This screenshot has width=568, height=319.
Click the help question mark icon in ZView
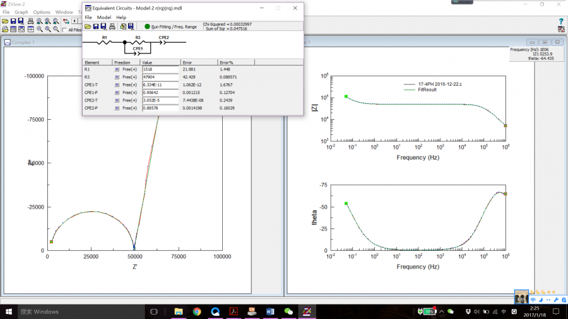pos(561,21)
